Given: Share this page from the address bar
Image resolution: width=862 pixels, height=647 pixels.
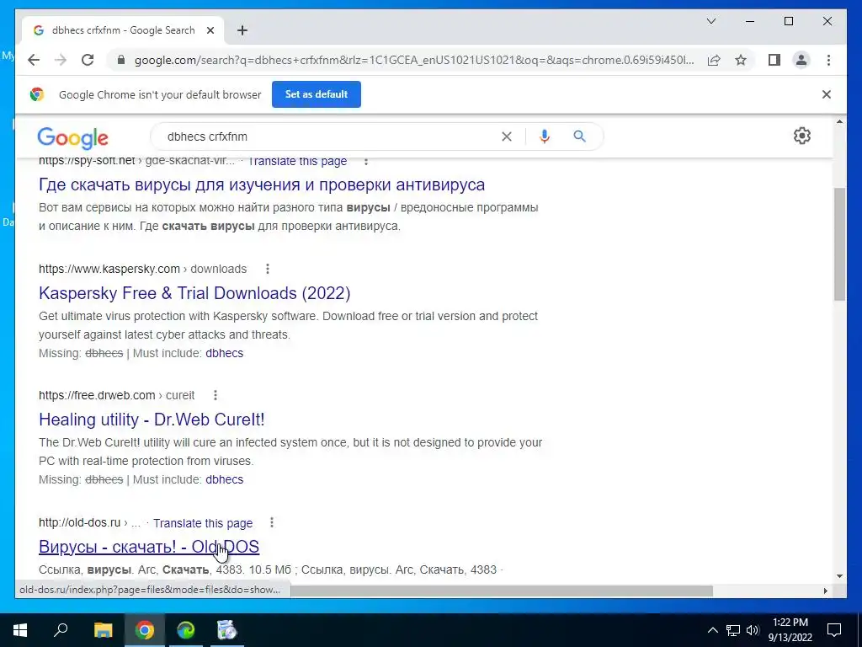Looking at the screenshot, I should pyautogui.click(x=714, y=60).
